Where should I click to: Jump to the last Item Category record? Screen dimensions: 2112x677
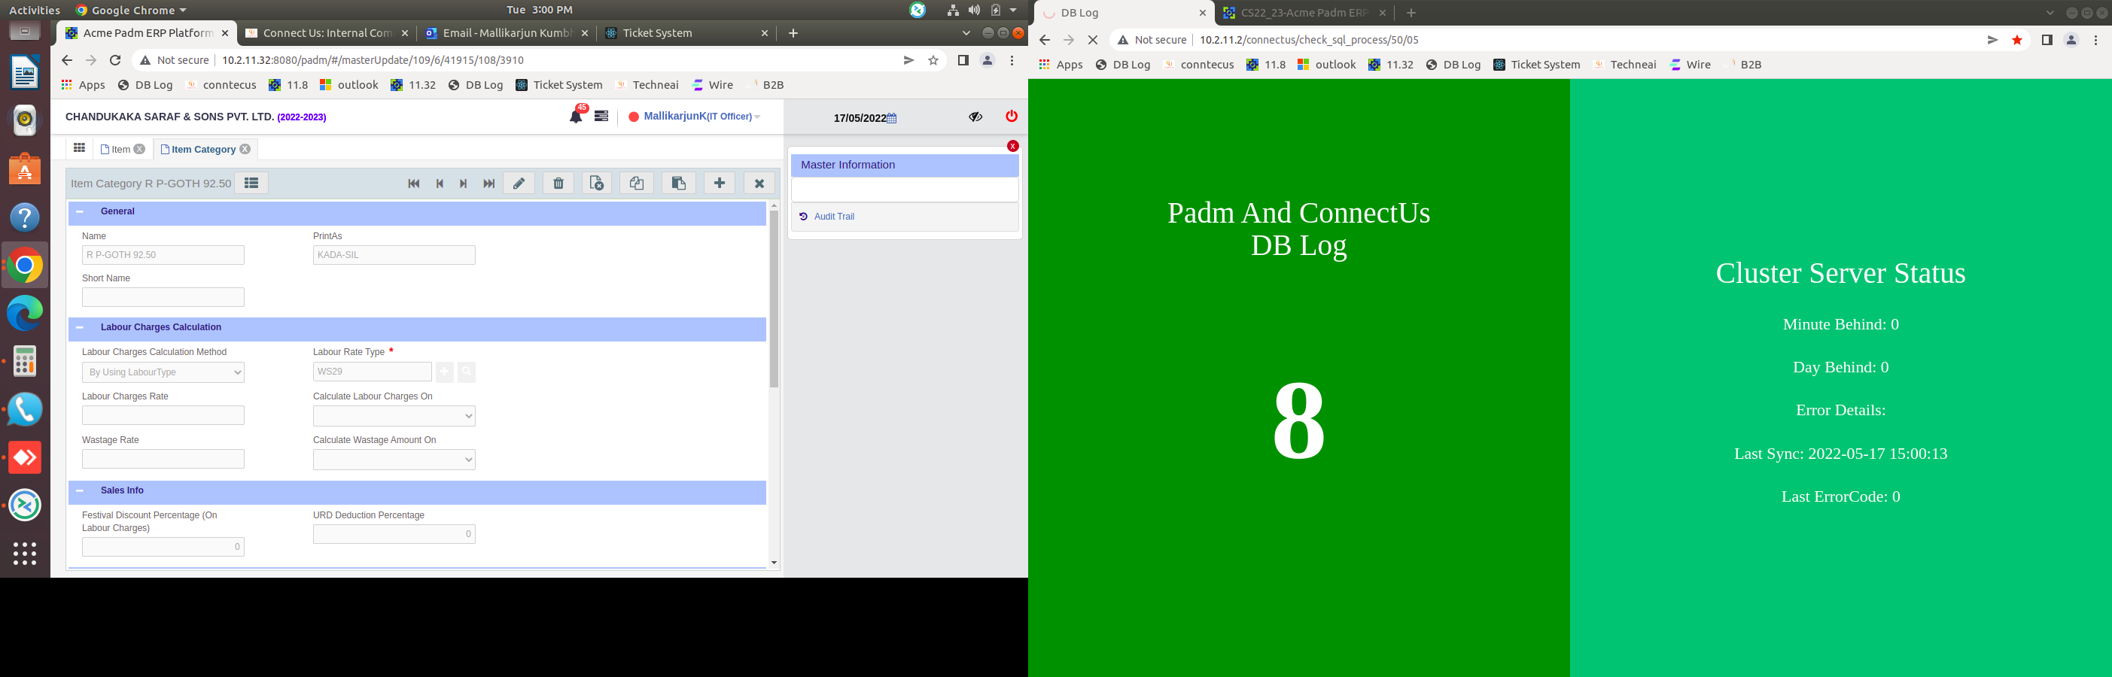point(488,184)
